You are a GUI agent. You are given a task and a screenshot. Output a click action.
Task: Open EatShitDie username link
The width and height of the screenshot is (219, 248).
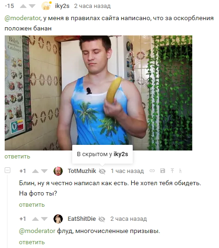tap(82, 219)
